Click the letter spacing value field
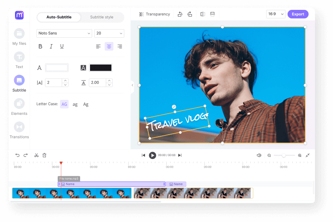The width and height of the screenshot is (333, 222). [54, 83]
